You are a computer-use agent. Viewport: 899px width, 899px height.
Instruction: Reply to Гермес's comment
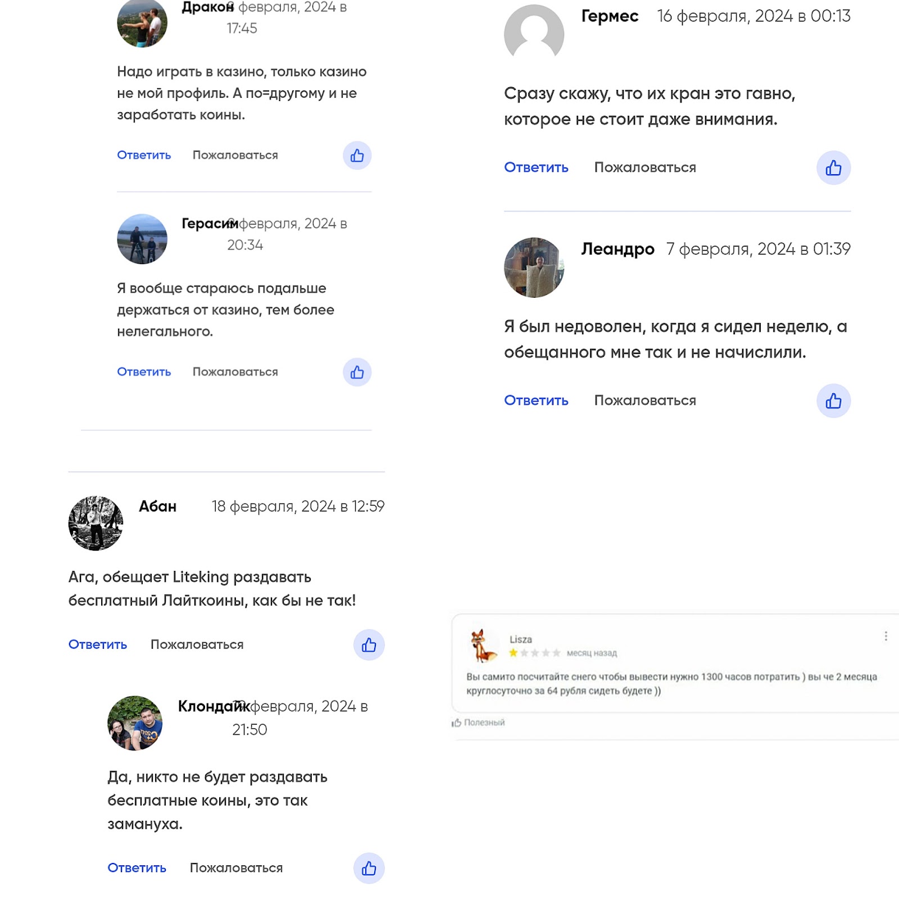(x=536, y=167)
